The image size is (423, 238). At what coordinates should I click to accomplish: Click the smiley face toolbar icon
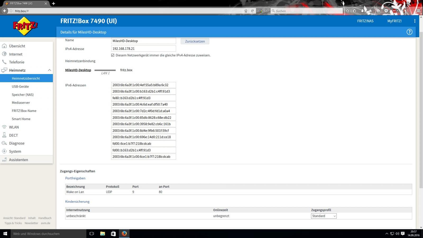coord(378,11)
